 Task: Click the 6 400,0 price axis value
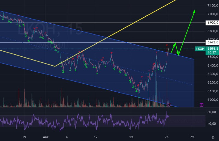tap(213, 65)
